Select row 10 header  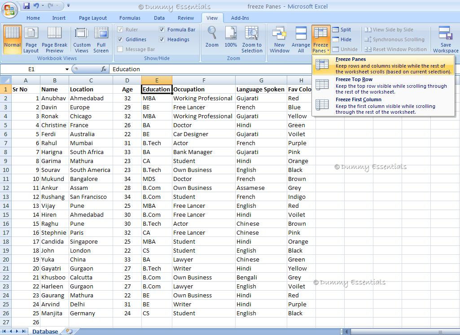5,170
